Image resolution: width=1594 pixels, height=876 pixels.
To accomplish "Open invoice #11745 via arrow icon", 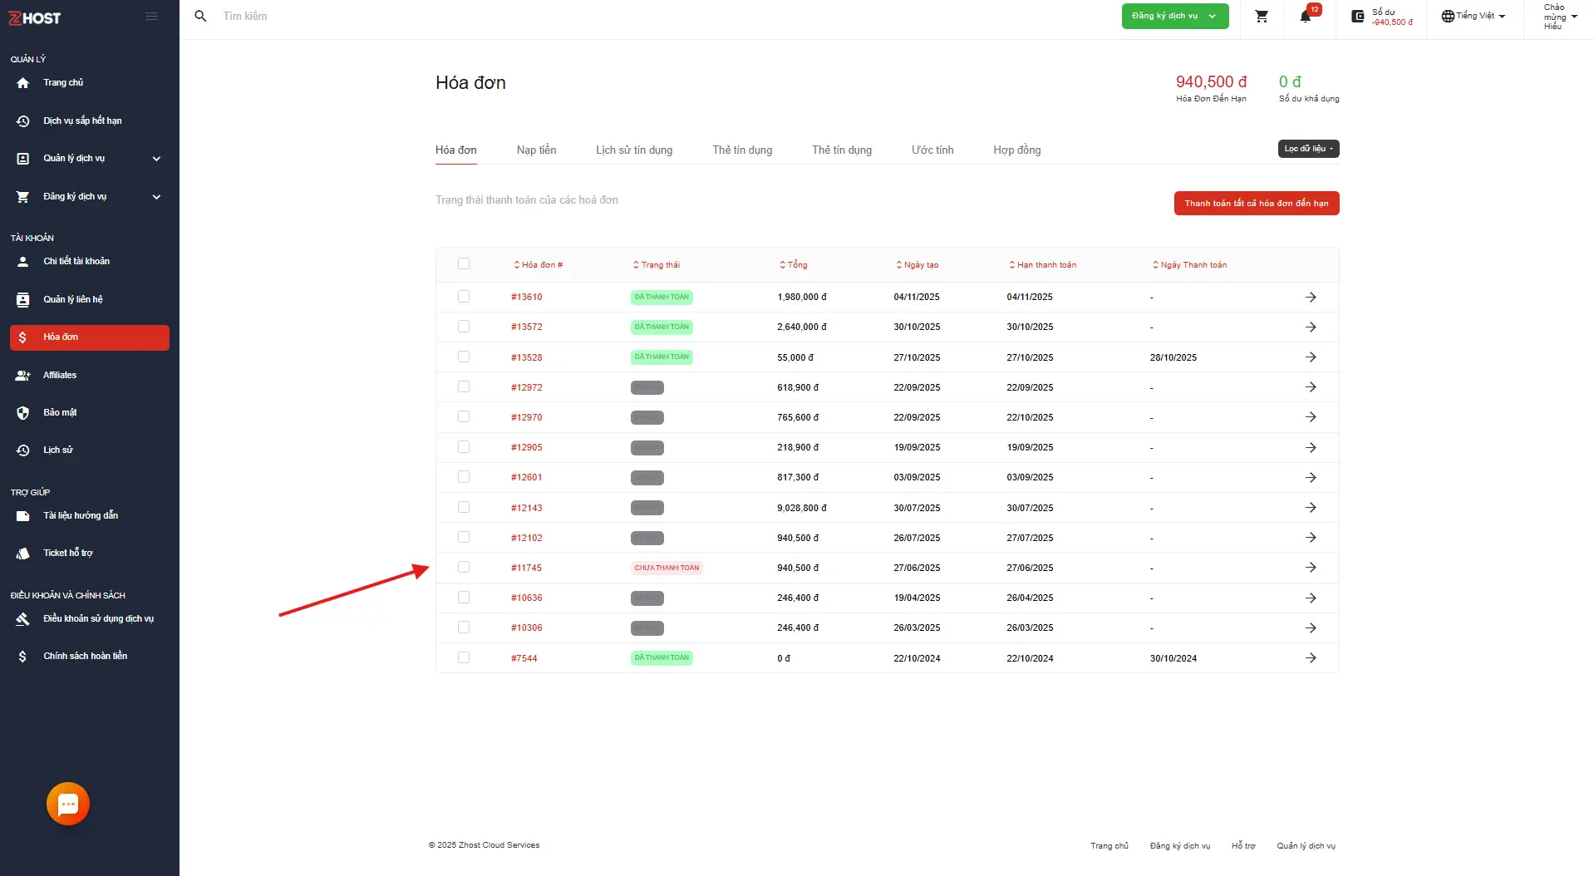I will tap(1311, 568).
